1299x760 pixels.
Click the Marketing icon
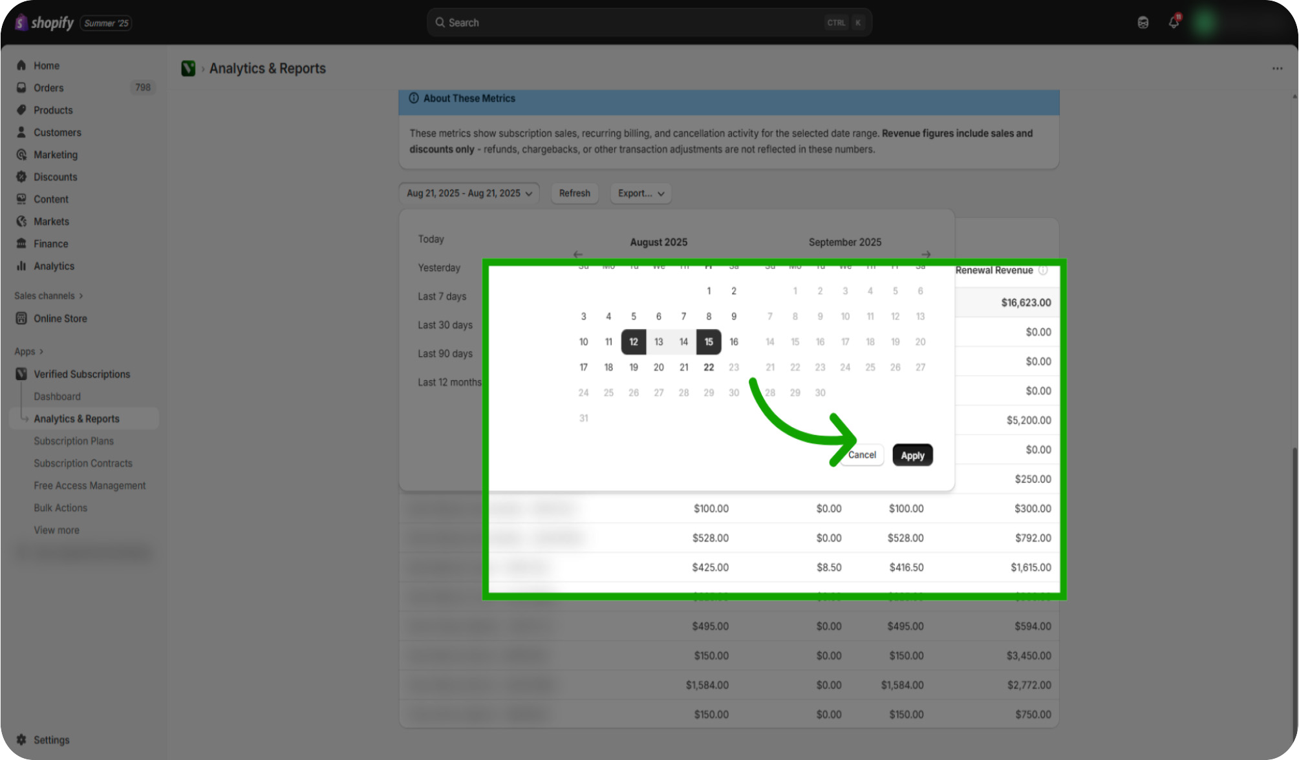[x=21, y=154]
